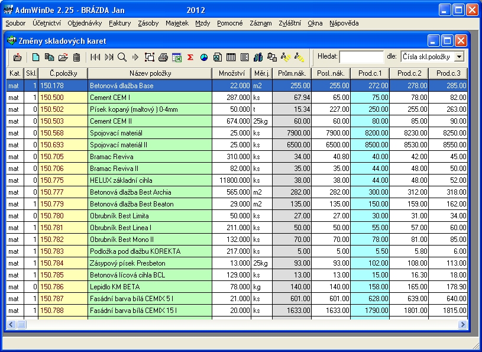Open the Mzdy menu
The width and height of the screenshot is (482, 352).
203,23
